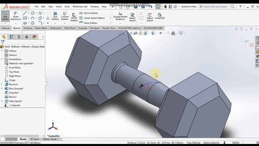Expand the Boss-Extrude1 feature
The width and height of the screenshot is (259, 146).
(x=2, y=88)
